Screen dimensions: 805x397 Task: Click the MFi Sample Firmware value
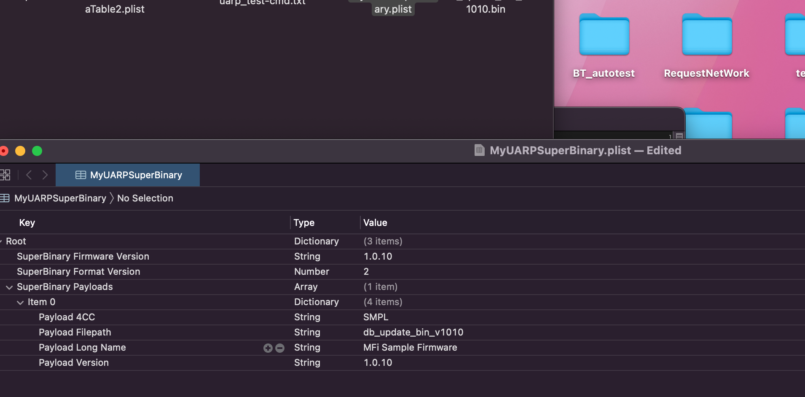click(410, 347)
